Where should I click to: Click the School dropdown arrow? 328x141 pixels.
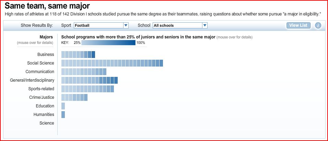point(205,25)
